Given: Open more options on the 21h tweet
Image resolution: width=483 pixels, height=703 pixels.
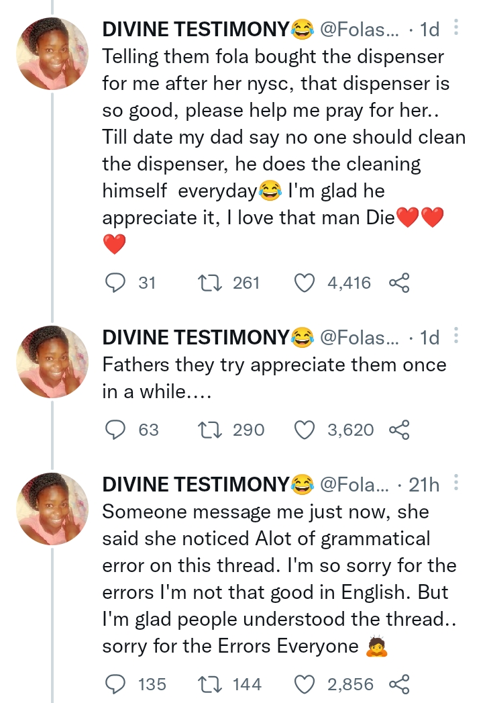Looking at the screenshot, I should pyautogui.click(x=456, y=482).
